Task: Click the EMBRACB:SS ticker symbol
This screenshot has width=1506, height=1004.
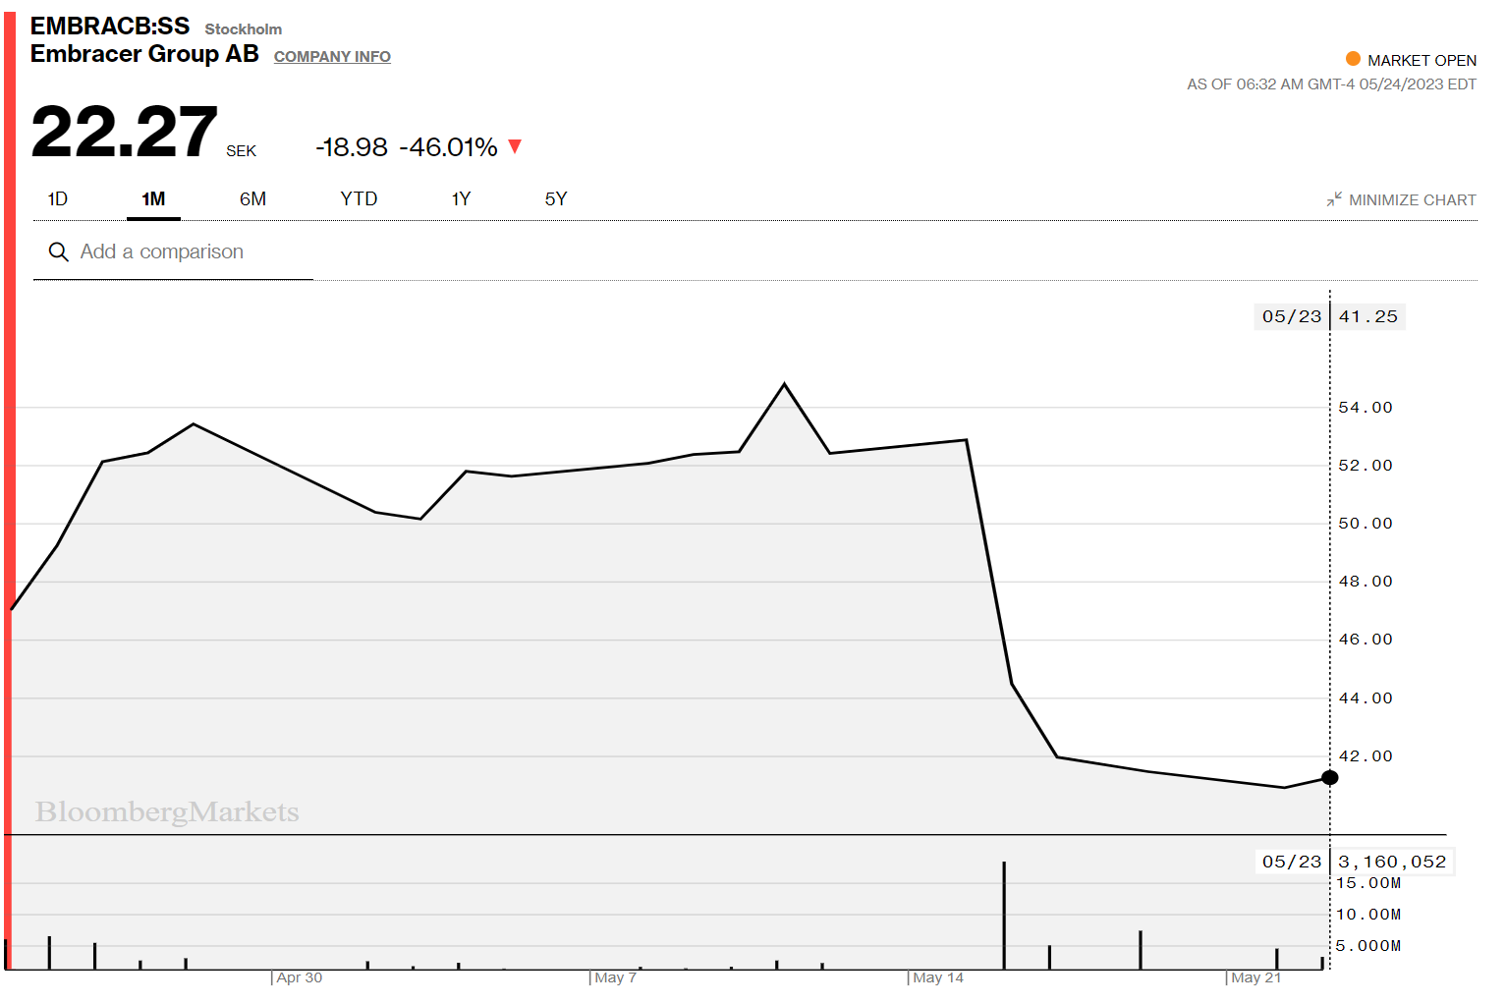Action: point(110,26)
